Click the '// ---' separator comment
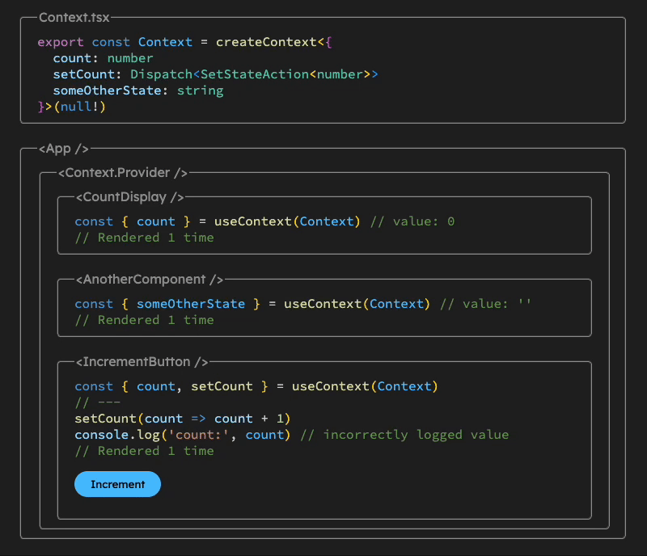The image size is (647, 556). pos(97,402)
